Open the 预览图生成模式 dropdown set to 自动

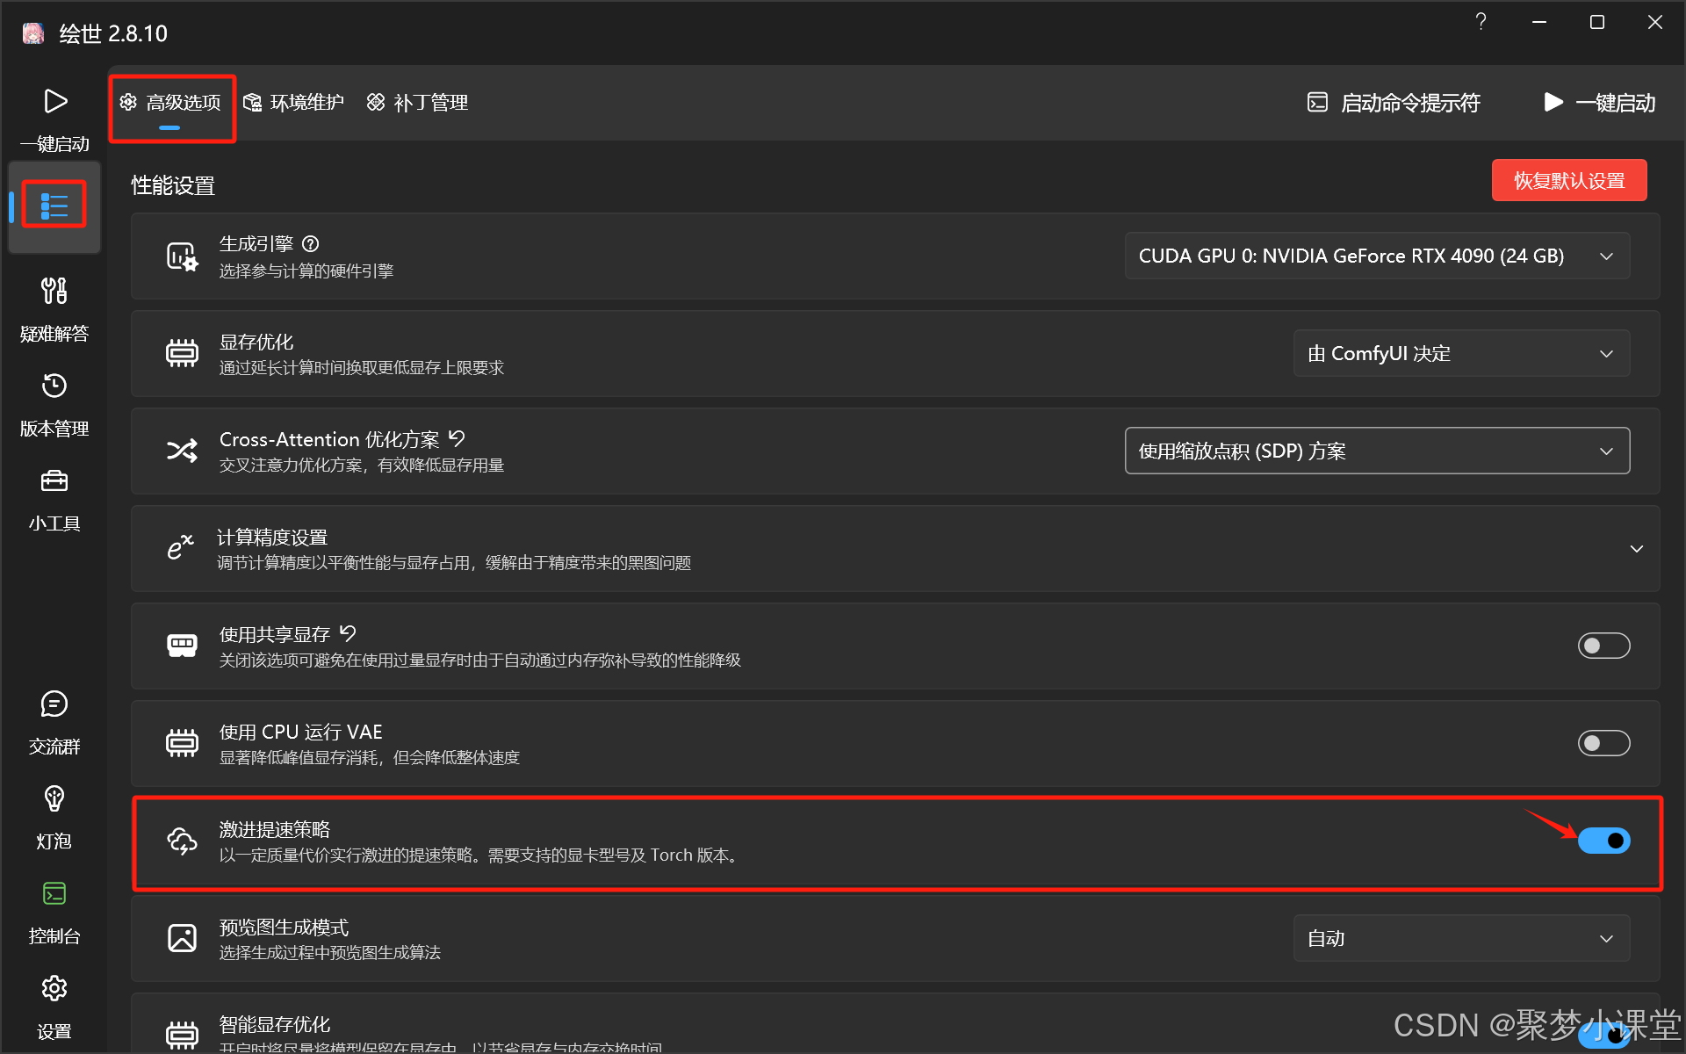(x=1461, y=938)
